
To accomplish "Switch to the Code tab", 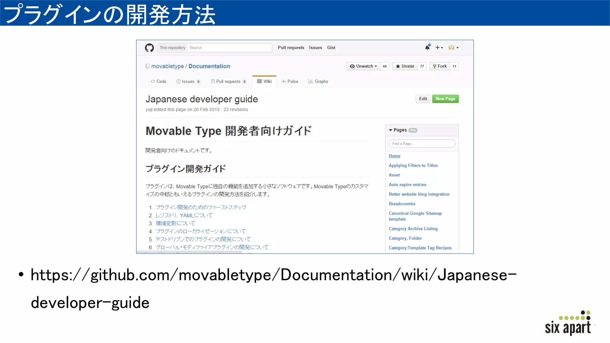I will tap(158, 81).
